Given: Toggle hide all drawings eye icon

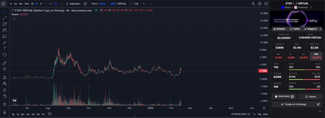Looking at the screenshot, I should pos(5,96).
